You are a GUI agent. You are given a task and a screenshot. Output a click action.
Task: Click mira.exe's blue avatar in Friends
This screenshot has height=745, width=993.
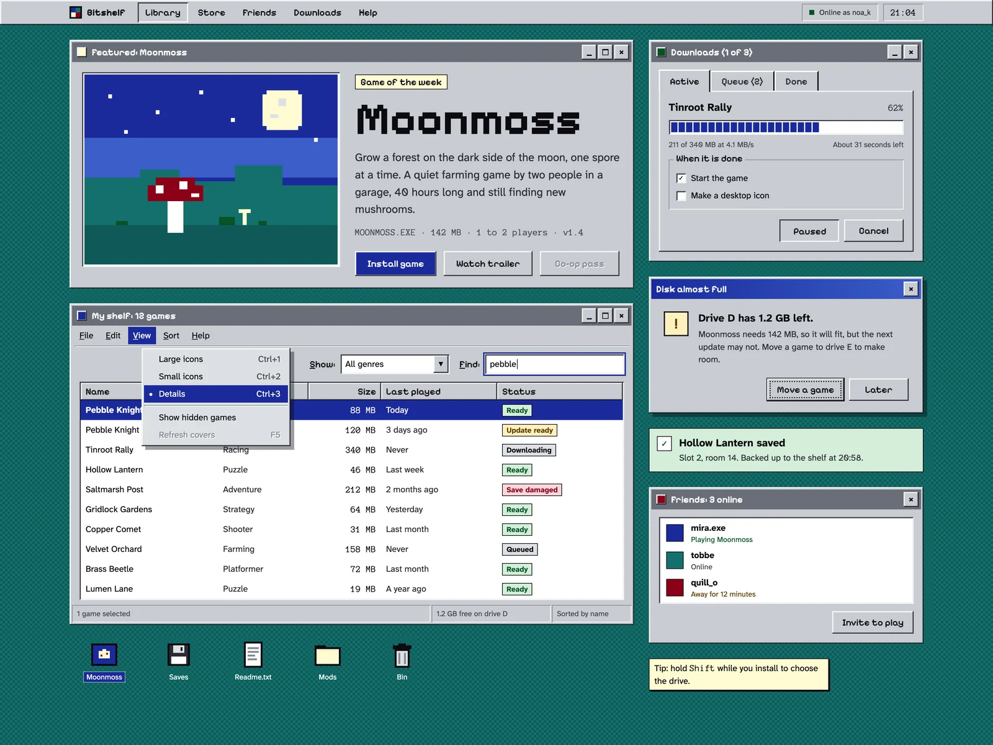pyautogui.click(x=675, y=533)
